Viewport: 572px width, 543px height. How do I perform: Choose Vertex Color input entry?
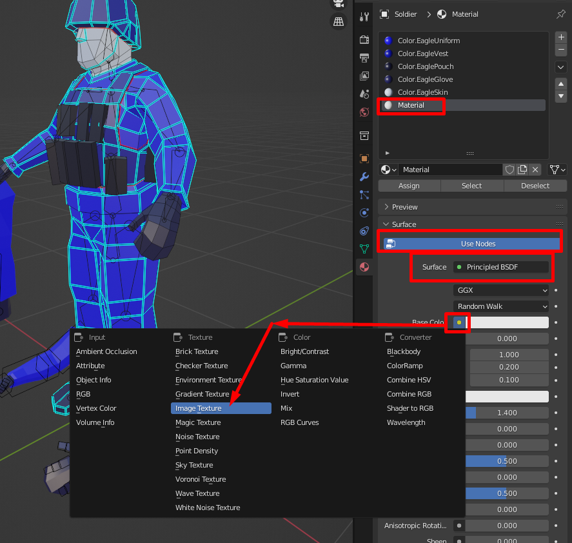tap(96, 408)
